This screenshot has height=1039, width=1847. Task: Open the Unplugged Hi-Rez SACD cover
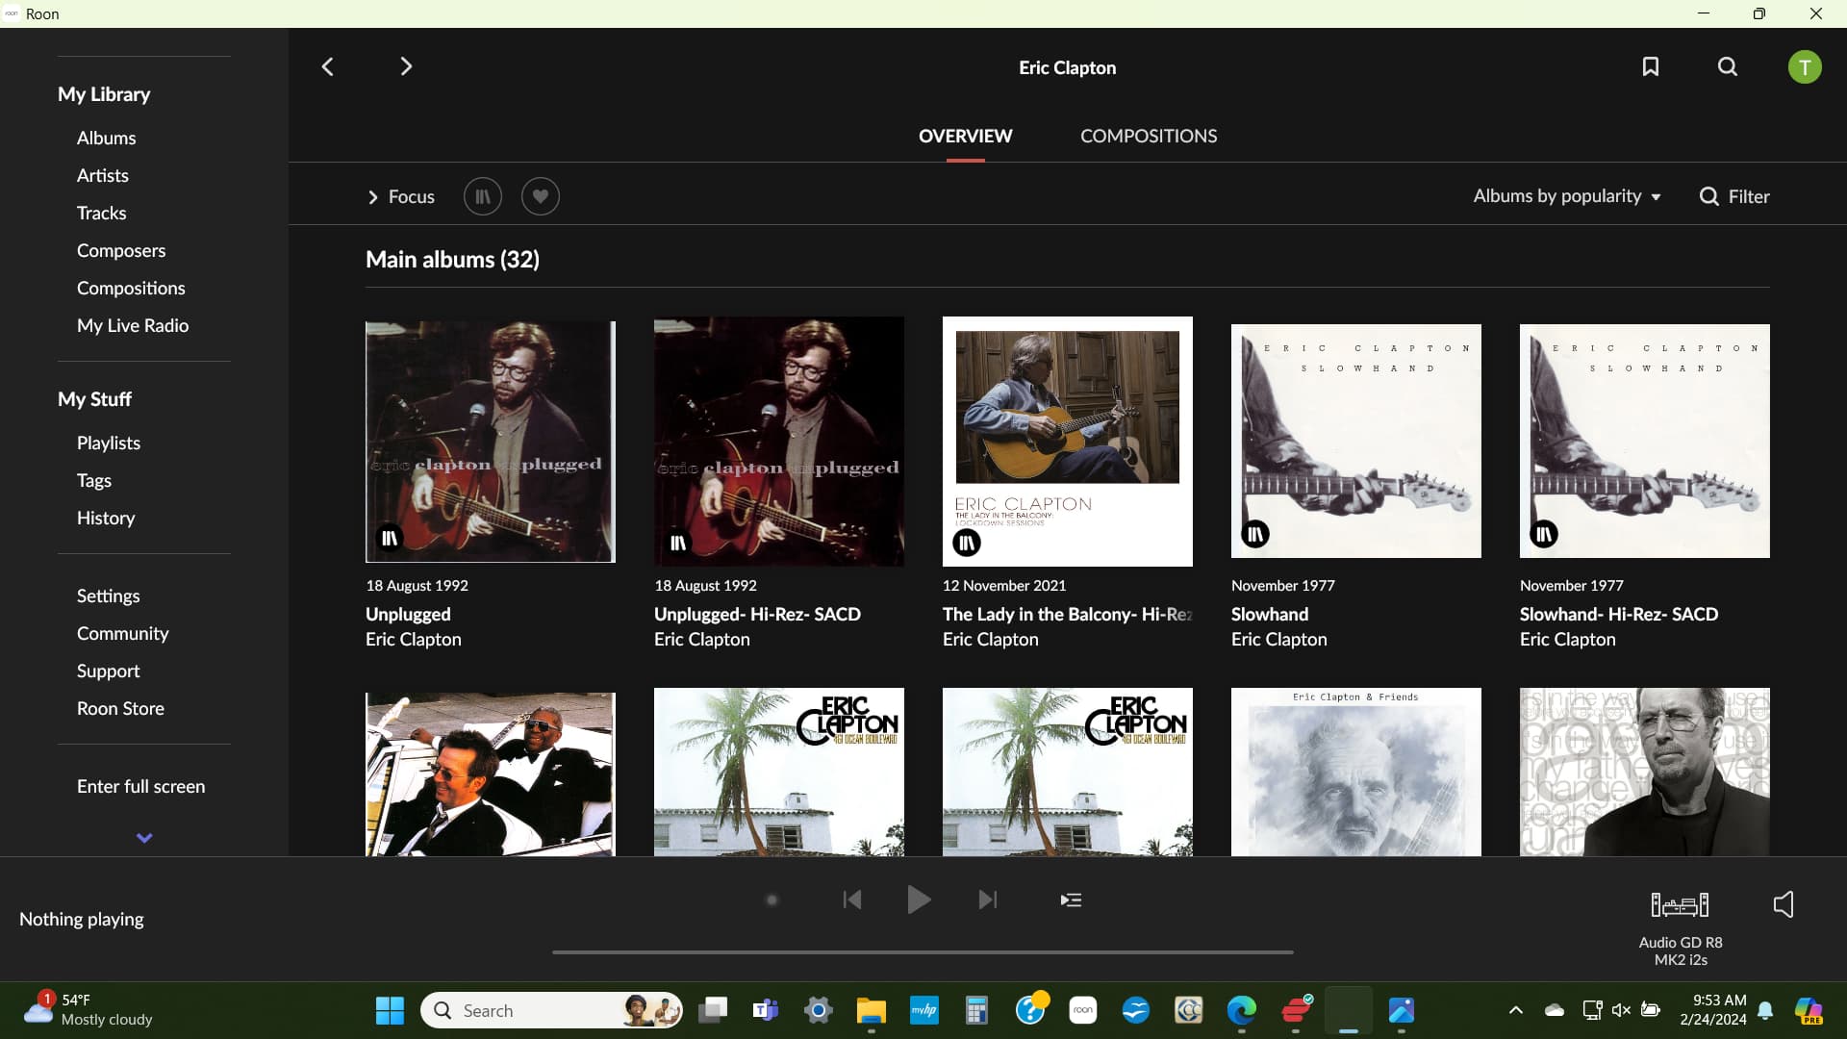[779, 442]
